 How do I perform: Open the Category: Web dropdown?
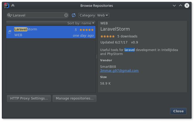(x=94, y=15)
